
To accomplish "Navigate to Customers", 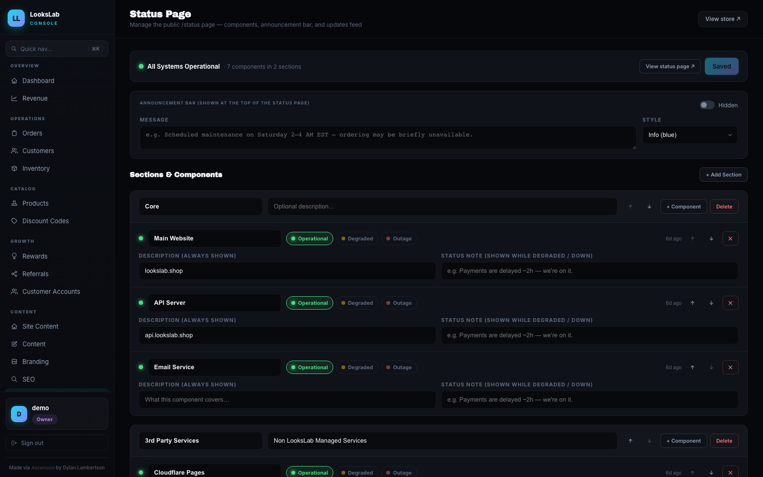I will pos(57,151).
